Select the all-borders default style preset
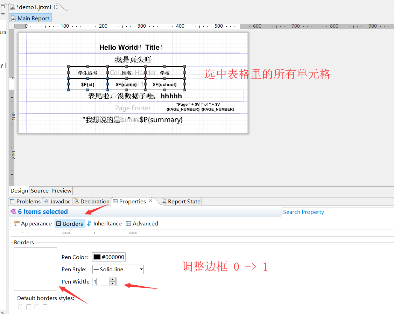This screenshot has width=394, height=314. 29,307
